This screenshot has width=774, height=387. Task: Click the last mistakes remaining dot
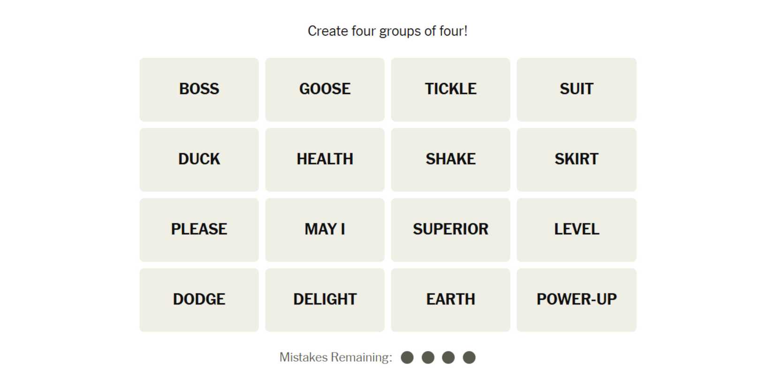pyautogui.click(x=469, y=357)
